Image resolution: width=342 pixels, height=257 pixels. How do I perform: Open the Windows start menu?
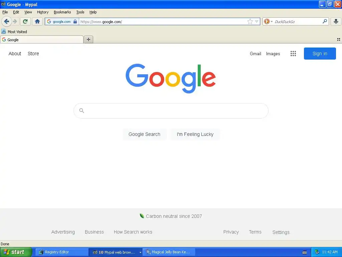point(16,252)
